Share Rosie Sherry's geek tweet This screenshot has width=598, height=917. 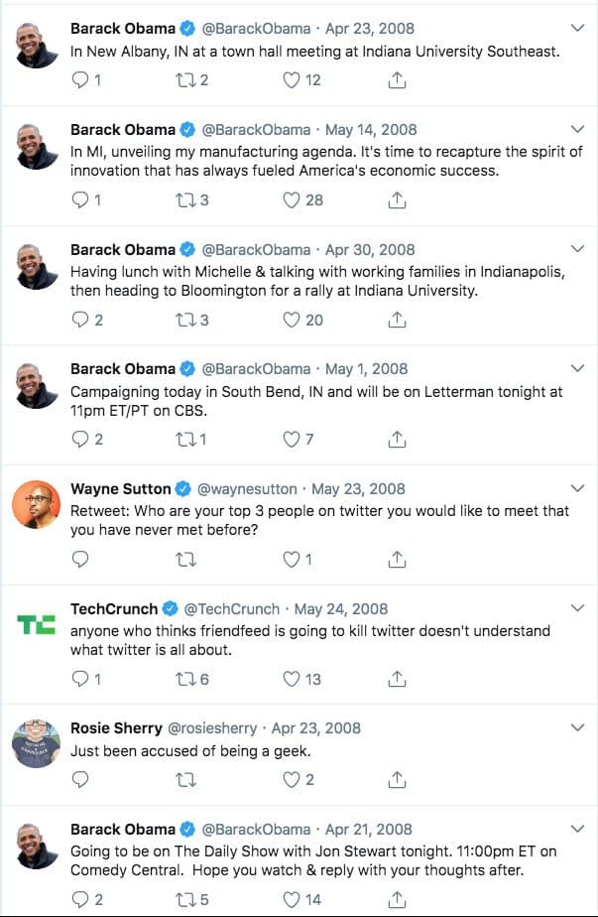coord(396,780)
